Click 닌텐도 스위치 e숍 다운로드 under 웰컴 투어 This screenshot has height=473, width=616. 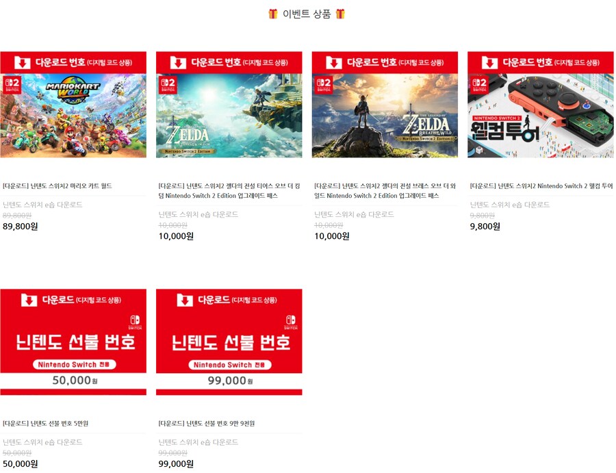coord(510,205)
